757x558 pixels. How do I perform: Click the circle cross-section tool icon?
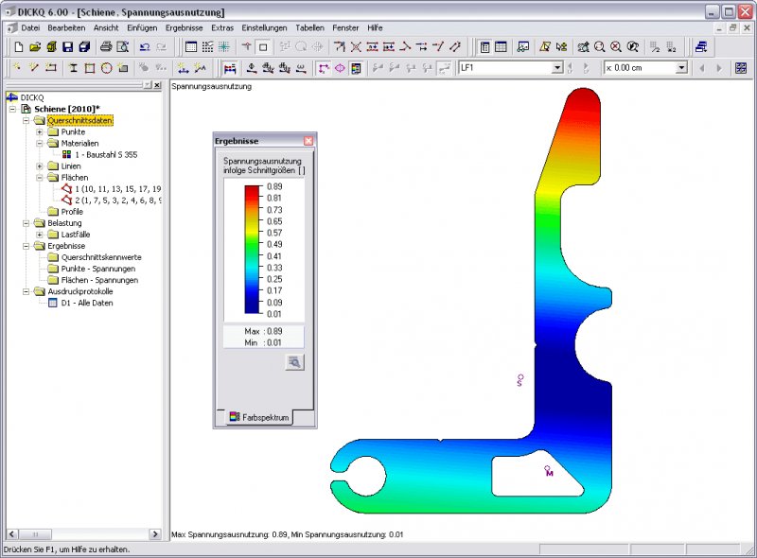106,68
